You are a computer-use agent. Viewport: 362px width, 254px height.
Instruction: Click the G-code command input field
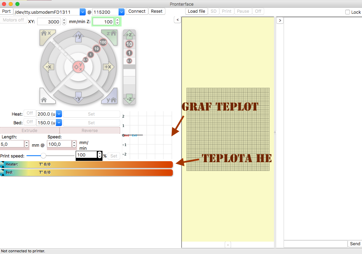tap(315, 244)
